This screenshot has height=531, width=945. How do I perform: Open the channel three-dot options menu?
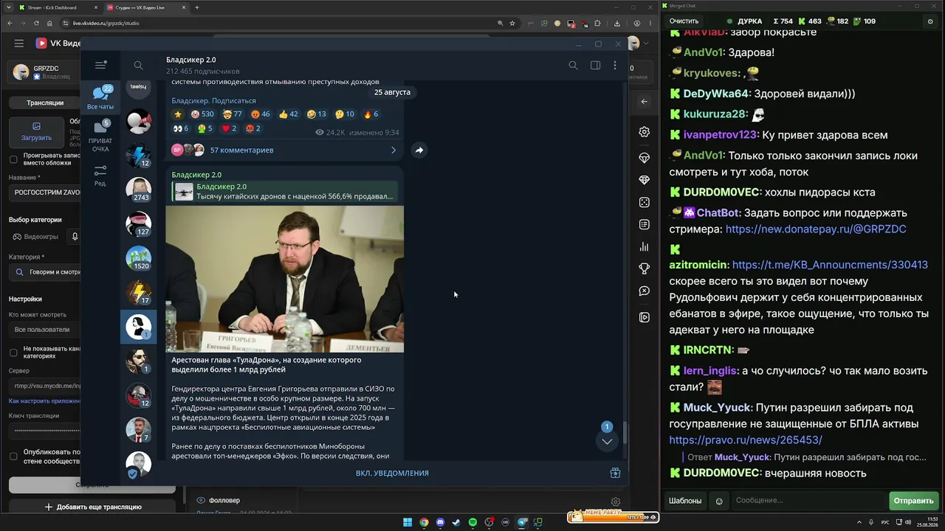615,66
